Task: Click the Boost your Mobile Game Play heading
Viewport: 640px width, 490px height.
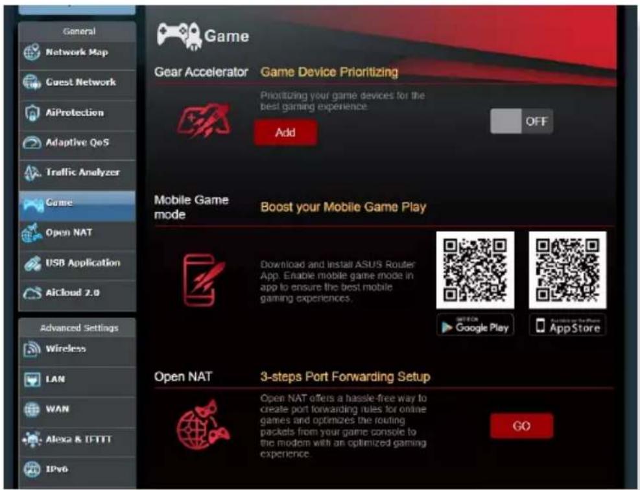Action: [343, 207]
